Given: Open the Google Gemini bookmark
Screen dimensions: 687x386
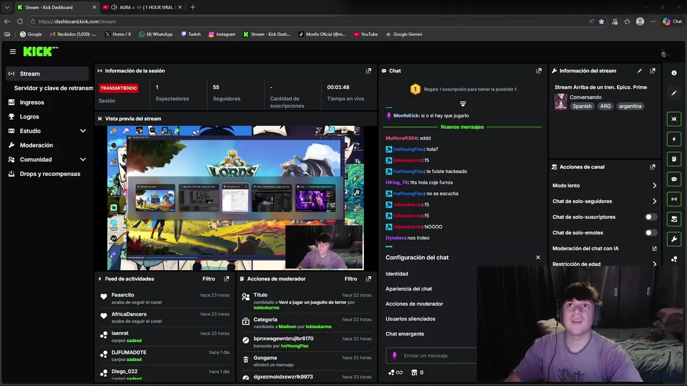Looking at the screenshot, I should point(404,34).
